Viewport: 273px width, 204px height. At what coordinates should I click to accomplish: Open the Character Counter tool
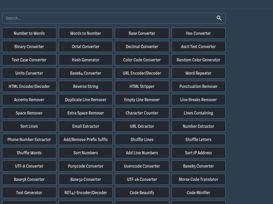point(142,113)
